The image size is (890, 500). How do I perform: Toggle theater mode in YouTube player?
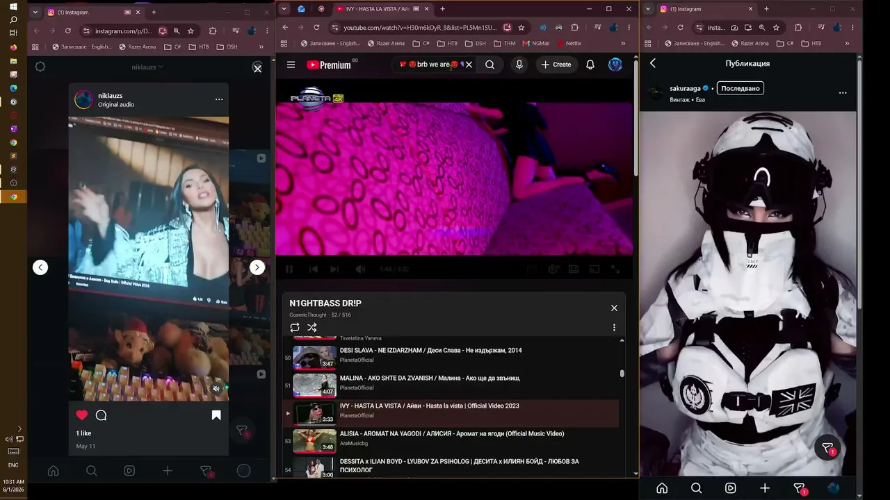(x=574, y=269)
